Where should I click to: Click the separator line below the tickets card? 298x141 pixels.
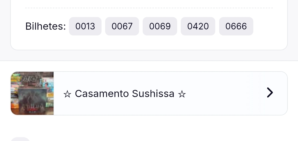pos(149,61)
